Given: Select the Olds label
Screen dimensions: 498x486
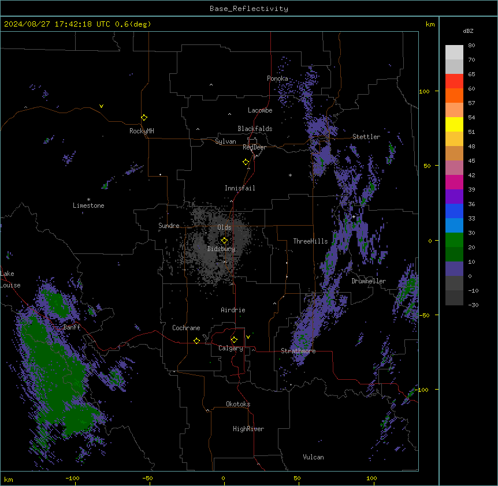Looking at the screenshot, I should coord(224,227).
